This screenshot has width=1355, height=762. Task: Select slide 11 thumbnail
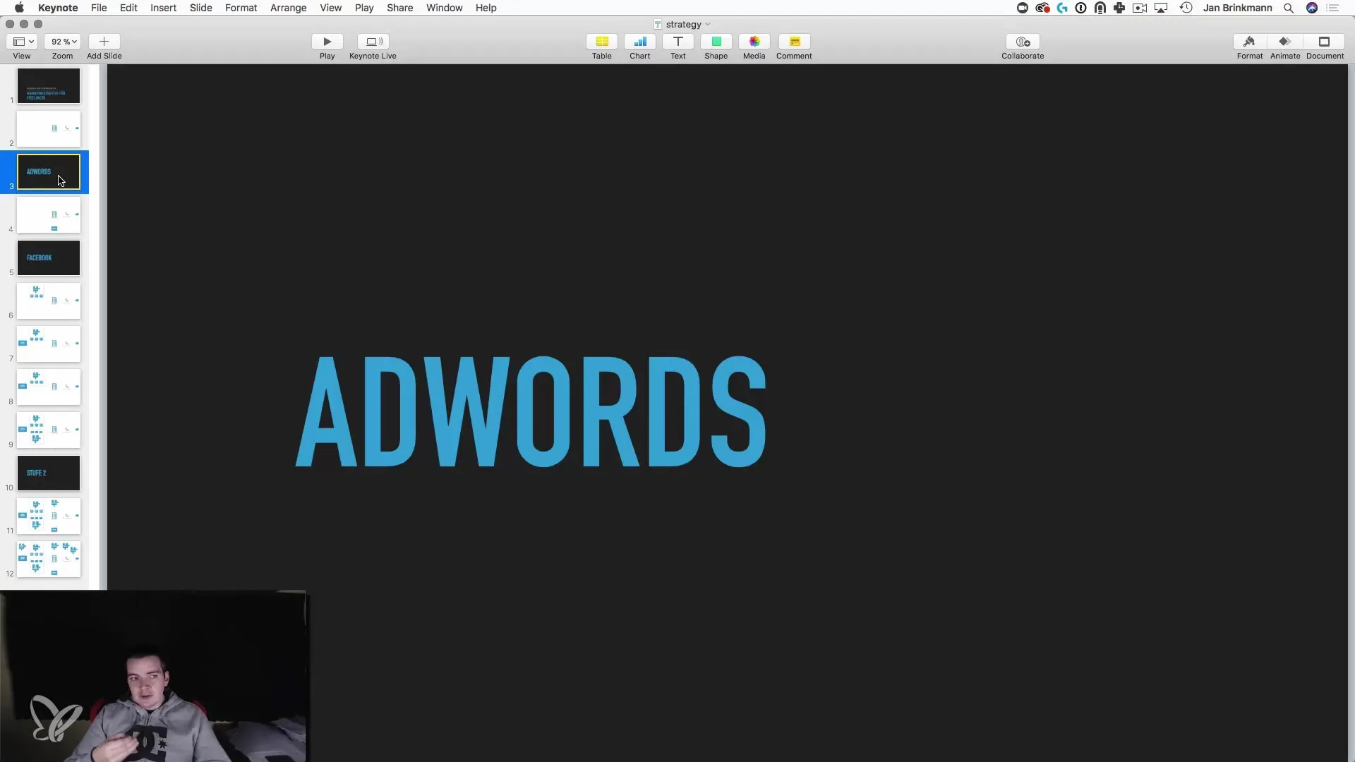pos(49,516)
